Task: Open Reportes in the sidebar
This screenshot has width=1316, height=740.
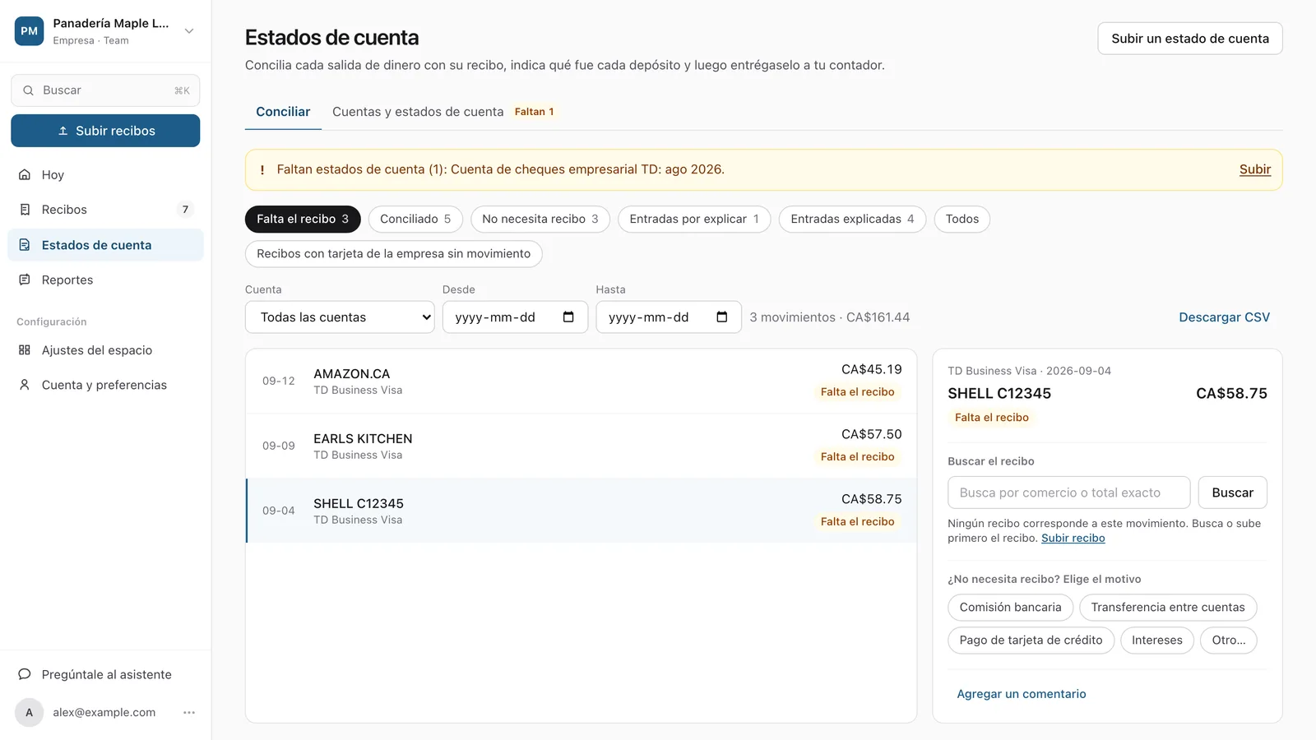Action: click(105, 280)
